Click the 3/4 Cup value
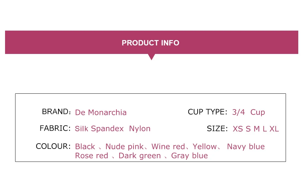Image resolution: width=303 pixels, height=177 pixels. point(248,112)
